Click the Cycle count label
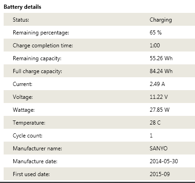The image size is (195, 183). tap(28, 136)
